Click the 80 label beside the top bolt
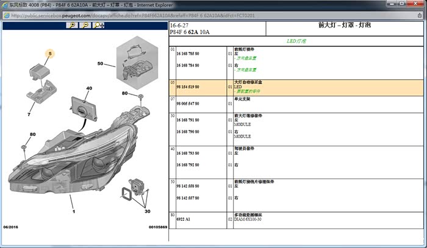Image resolution: width=427 pixels, height=248 pixels. pos(124,93)
